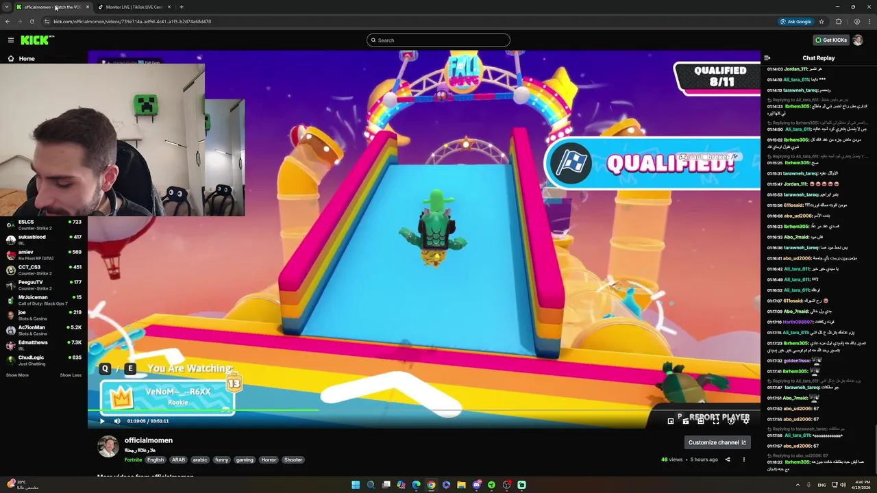
Task: Open Windows taskbar search
Action: 371,485
